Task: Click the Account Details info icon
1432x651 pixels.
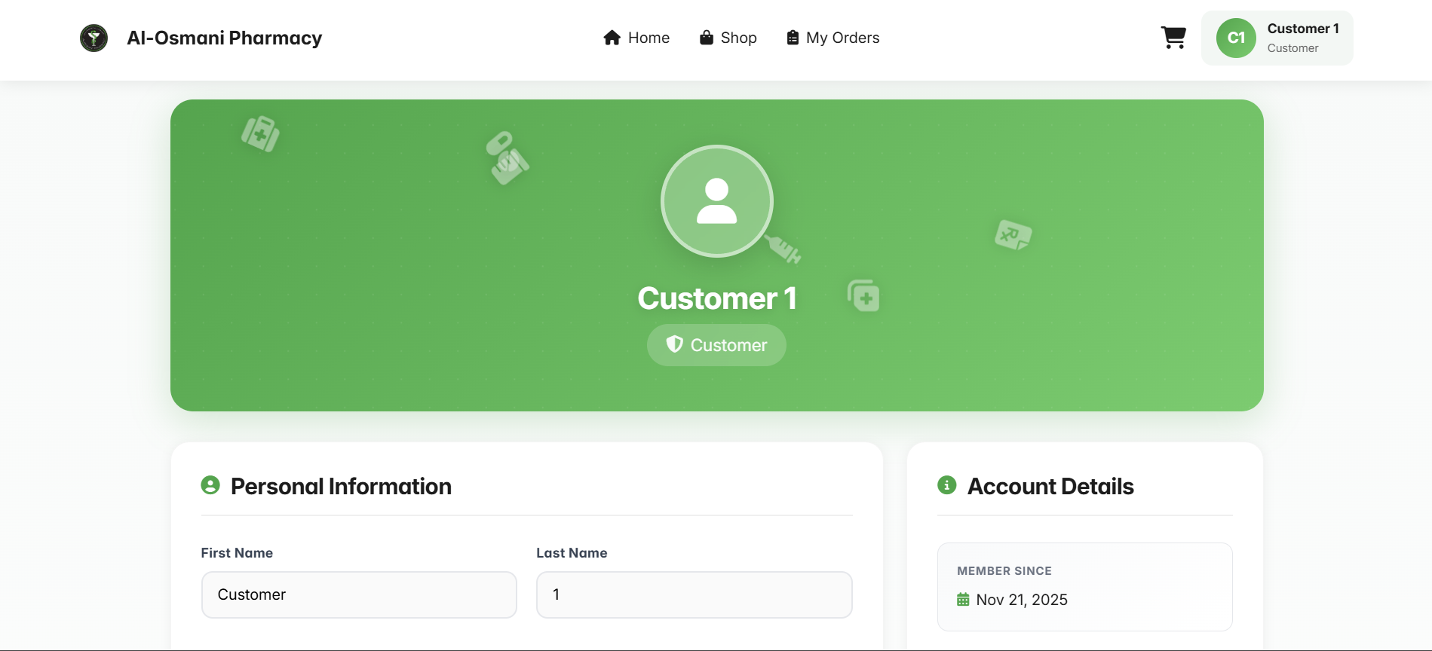Action: pos(947,485)
